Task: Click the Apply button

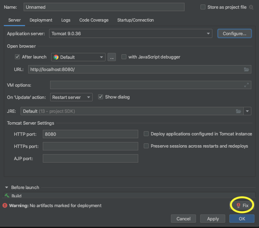Action: coord(213,219)
